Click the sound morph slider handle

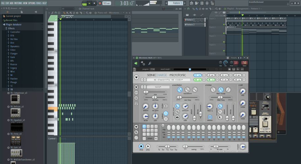click(190, 69)
